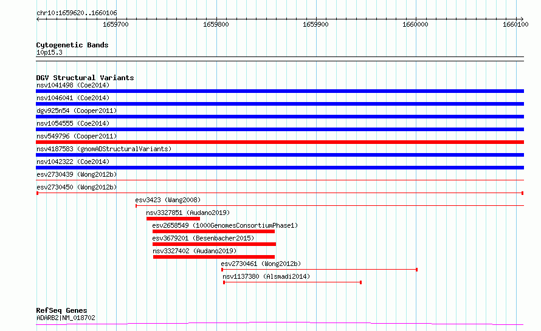The height and width of the screenshot is (331, 541).
Task: Select the esv2658549 (1000GenomesConsortiumPhase1) label
Action: pos(225,225)
